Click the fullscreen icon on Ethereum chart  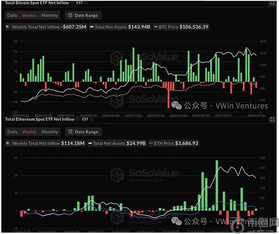(x=271, y=120)
